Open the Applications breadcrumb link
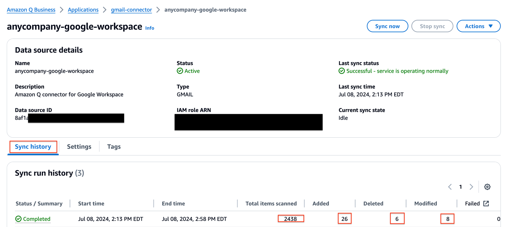 tap(83, 10)
